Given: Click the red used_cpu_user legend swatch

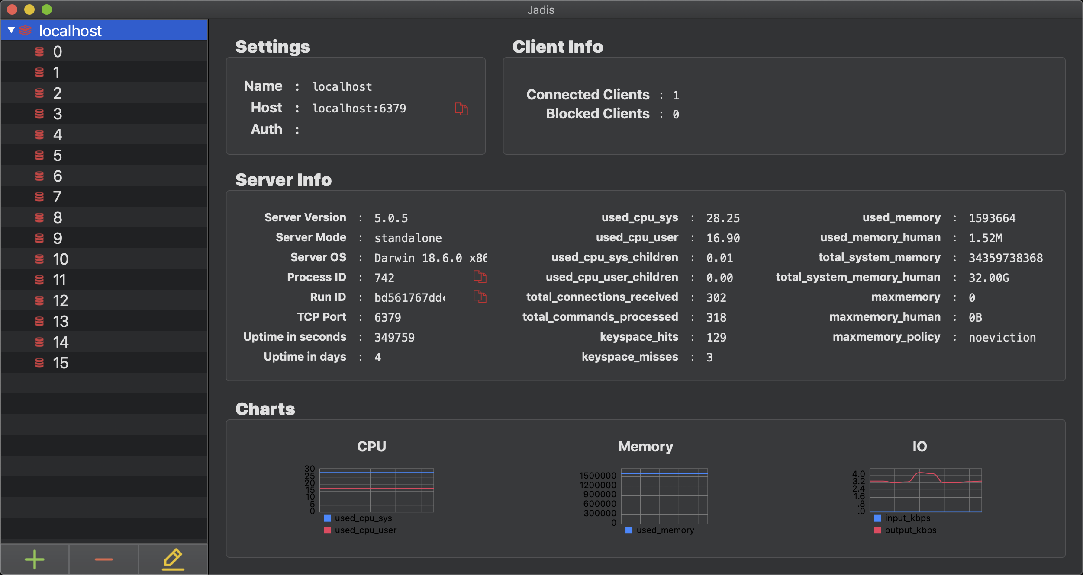Looking at the screenshot, I should 327,530.
